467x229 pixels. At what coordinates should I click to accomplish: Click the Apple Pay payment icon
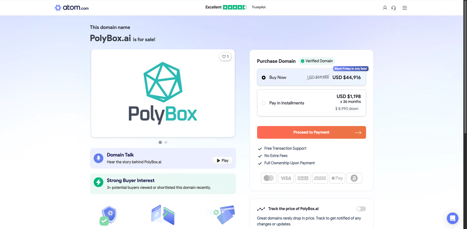pos(337,178)
